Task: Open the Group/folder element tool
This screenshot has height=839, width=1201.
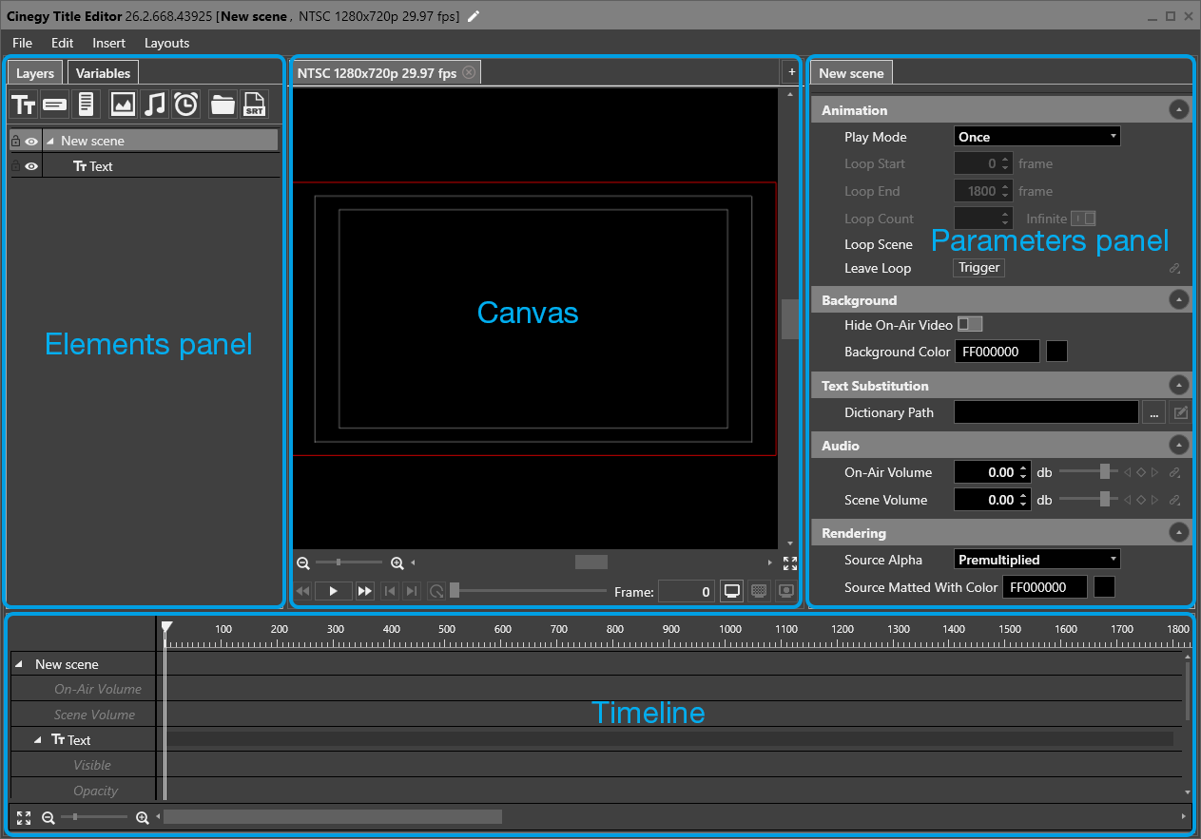Action: tap(223, 105)
